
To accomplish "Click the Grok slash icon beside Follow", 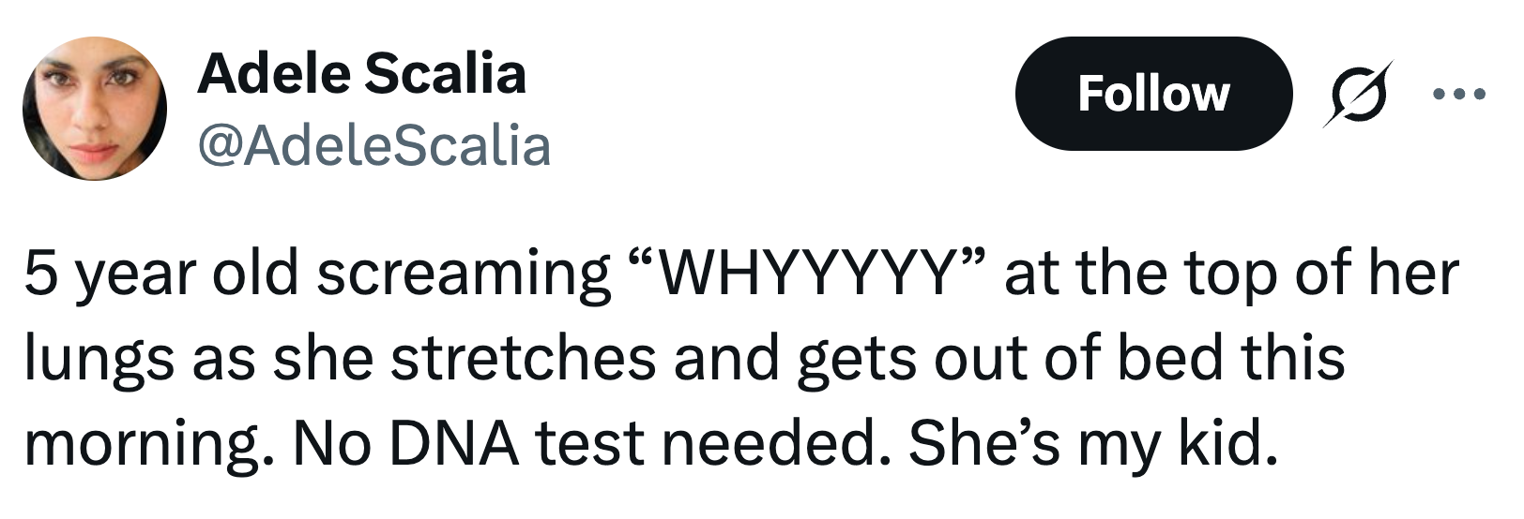I will [1357, 94].
